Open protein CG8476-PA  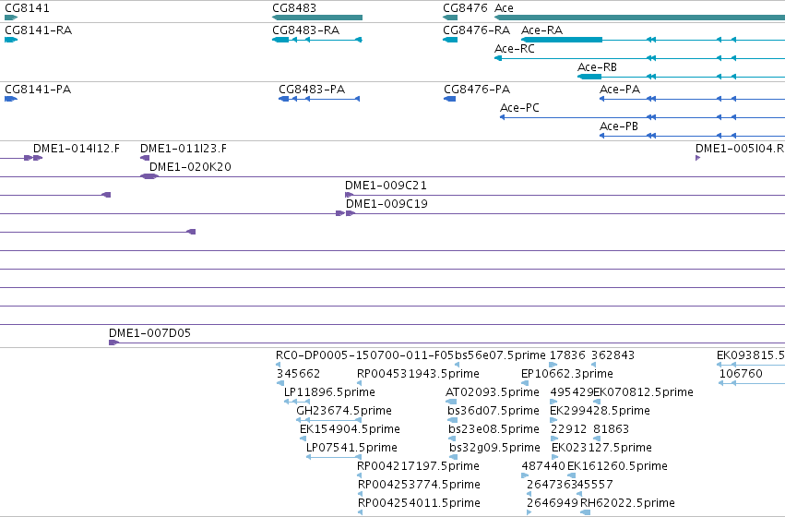click(x=477, y=90)
